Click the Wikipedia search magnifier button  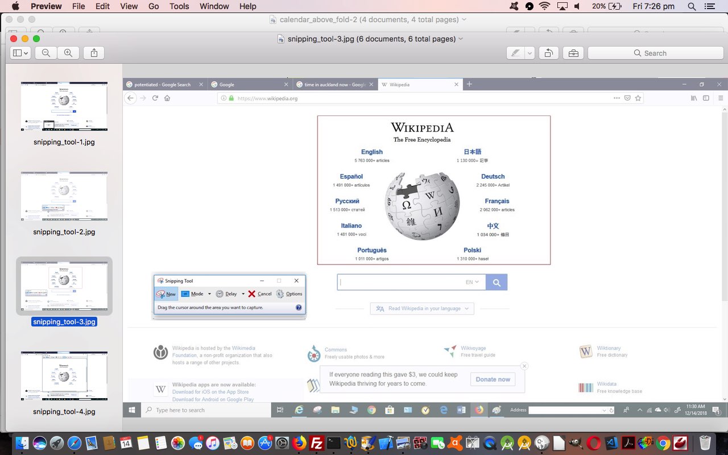[x=497, y=282]
